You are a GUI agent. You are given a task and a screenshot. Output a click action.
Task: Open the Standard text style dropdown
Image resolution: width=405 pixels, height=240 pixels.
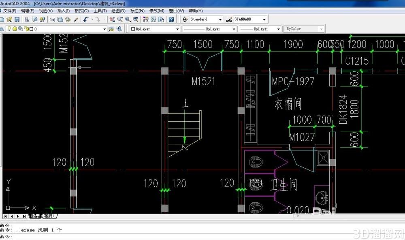click(206, 19)
